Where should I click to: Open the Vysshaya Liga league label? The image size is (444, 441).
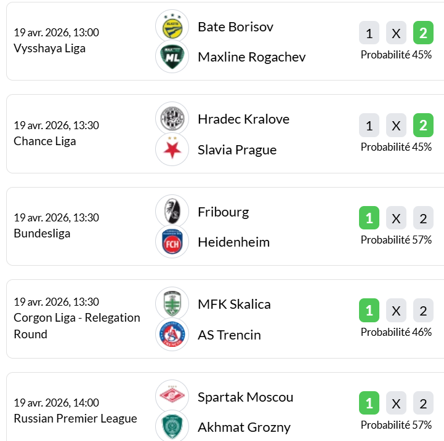coord(49,49)
